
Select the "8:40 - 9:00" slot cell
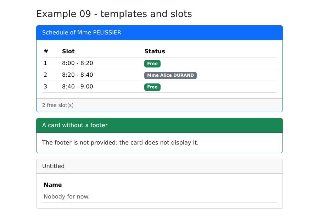(x=78, y=87)
